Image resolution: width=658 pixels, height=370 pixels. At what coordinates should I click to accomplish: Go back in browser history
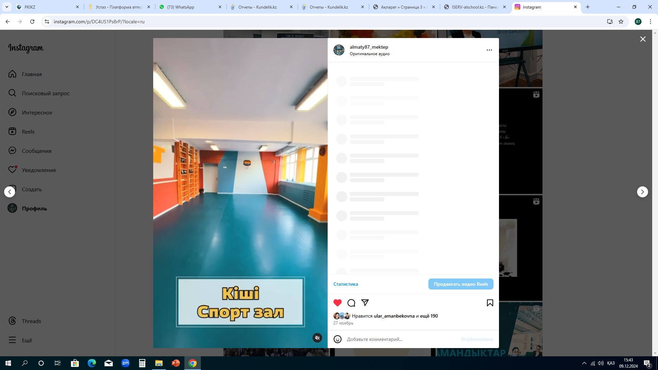[x=8, y=22]
